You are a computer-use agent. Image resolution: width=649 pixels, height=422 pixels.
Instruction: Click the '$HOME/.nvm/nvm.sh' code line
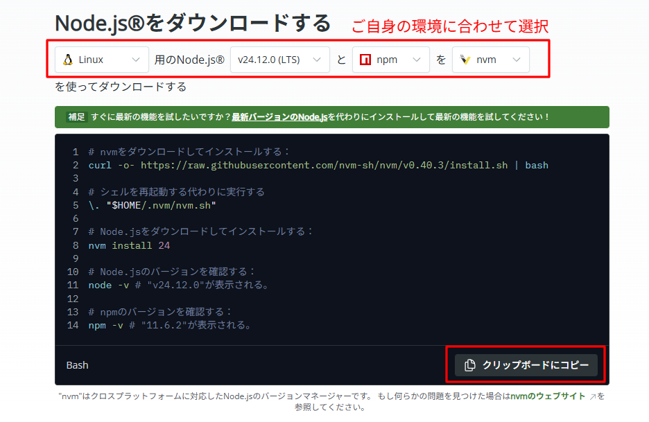coord(153,205)
